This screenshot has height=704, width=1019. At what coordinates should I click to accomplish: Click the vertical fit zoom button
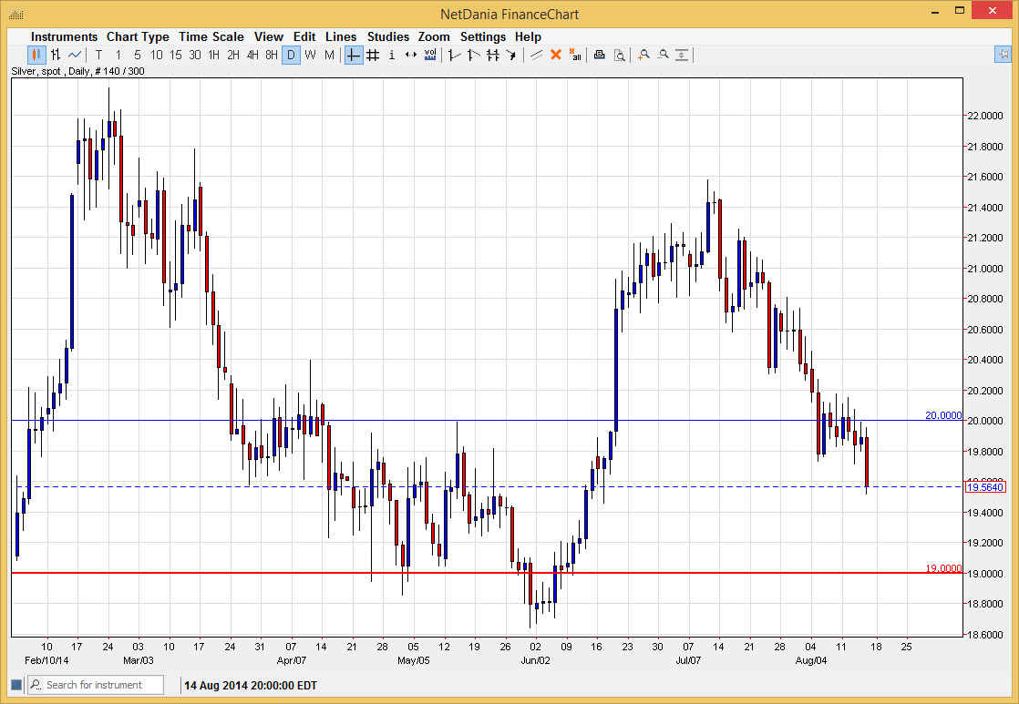coord(683,55)
